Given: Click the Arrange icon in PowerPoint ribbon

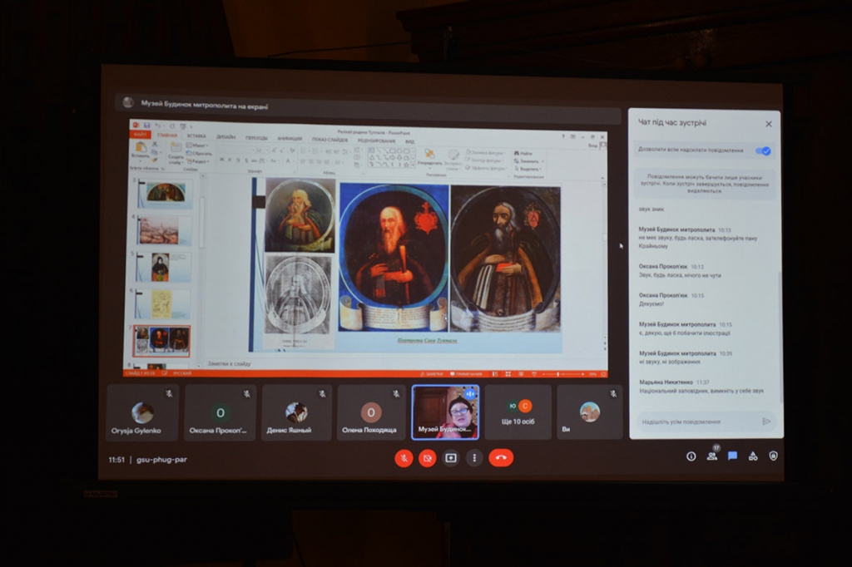Looking at the screenshot, I should pos(430,155).
